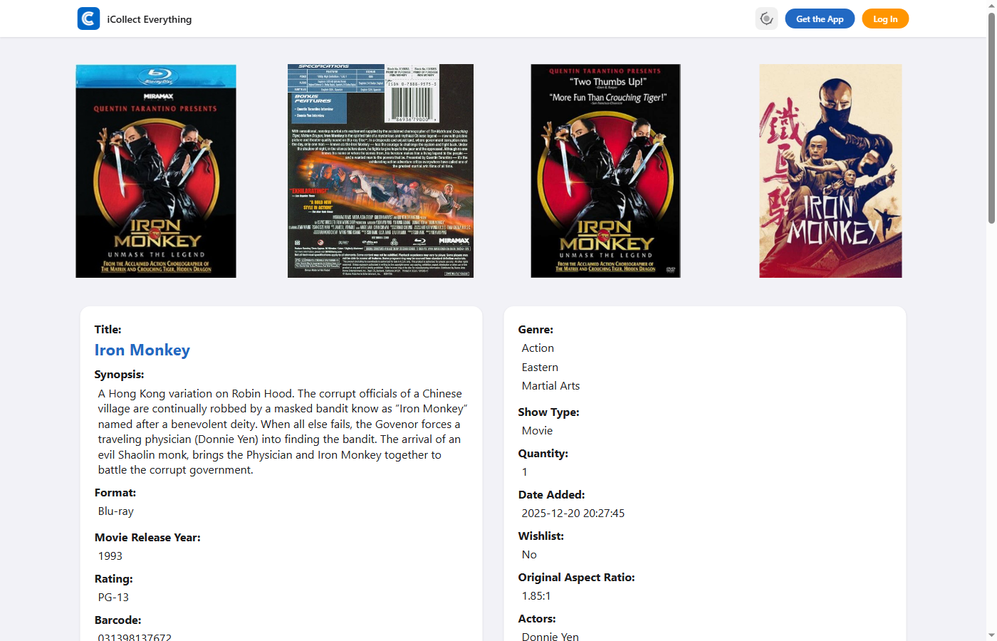
Task: Toggle the dark mode theme icon
Action: tap(766, 19)
